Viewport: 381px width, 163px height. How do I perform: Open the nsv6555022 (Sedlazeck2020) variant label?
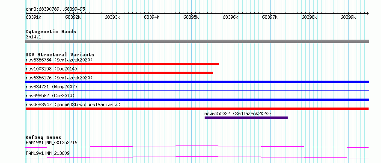point(238,114)
